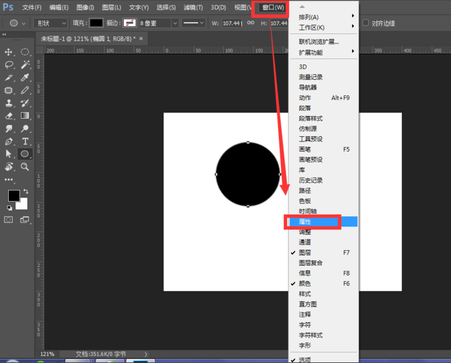Image resolution: width=451 pixels, height=363 pixels.
Task: Open the Filter menu
Action: pyautogui.click(x=193, y=7)
